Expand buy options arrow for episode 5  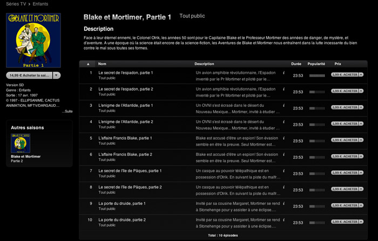tap(361, 140)
